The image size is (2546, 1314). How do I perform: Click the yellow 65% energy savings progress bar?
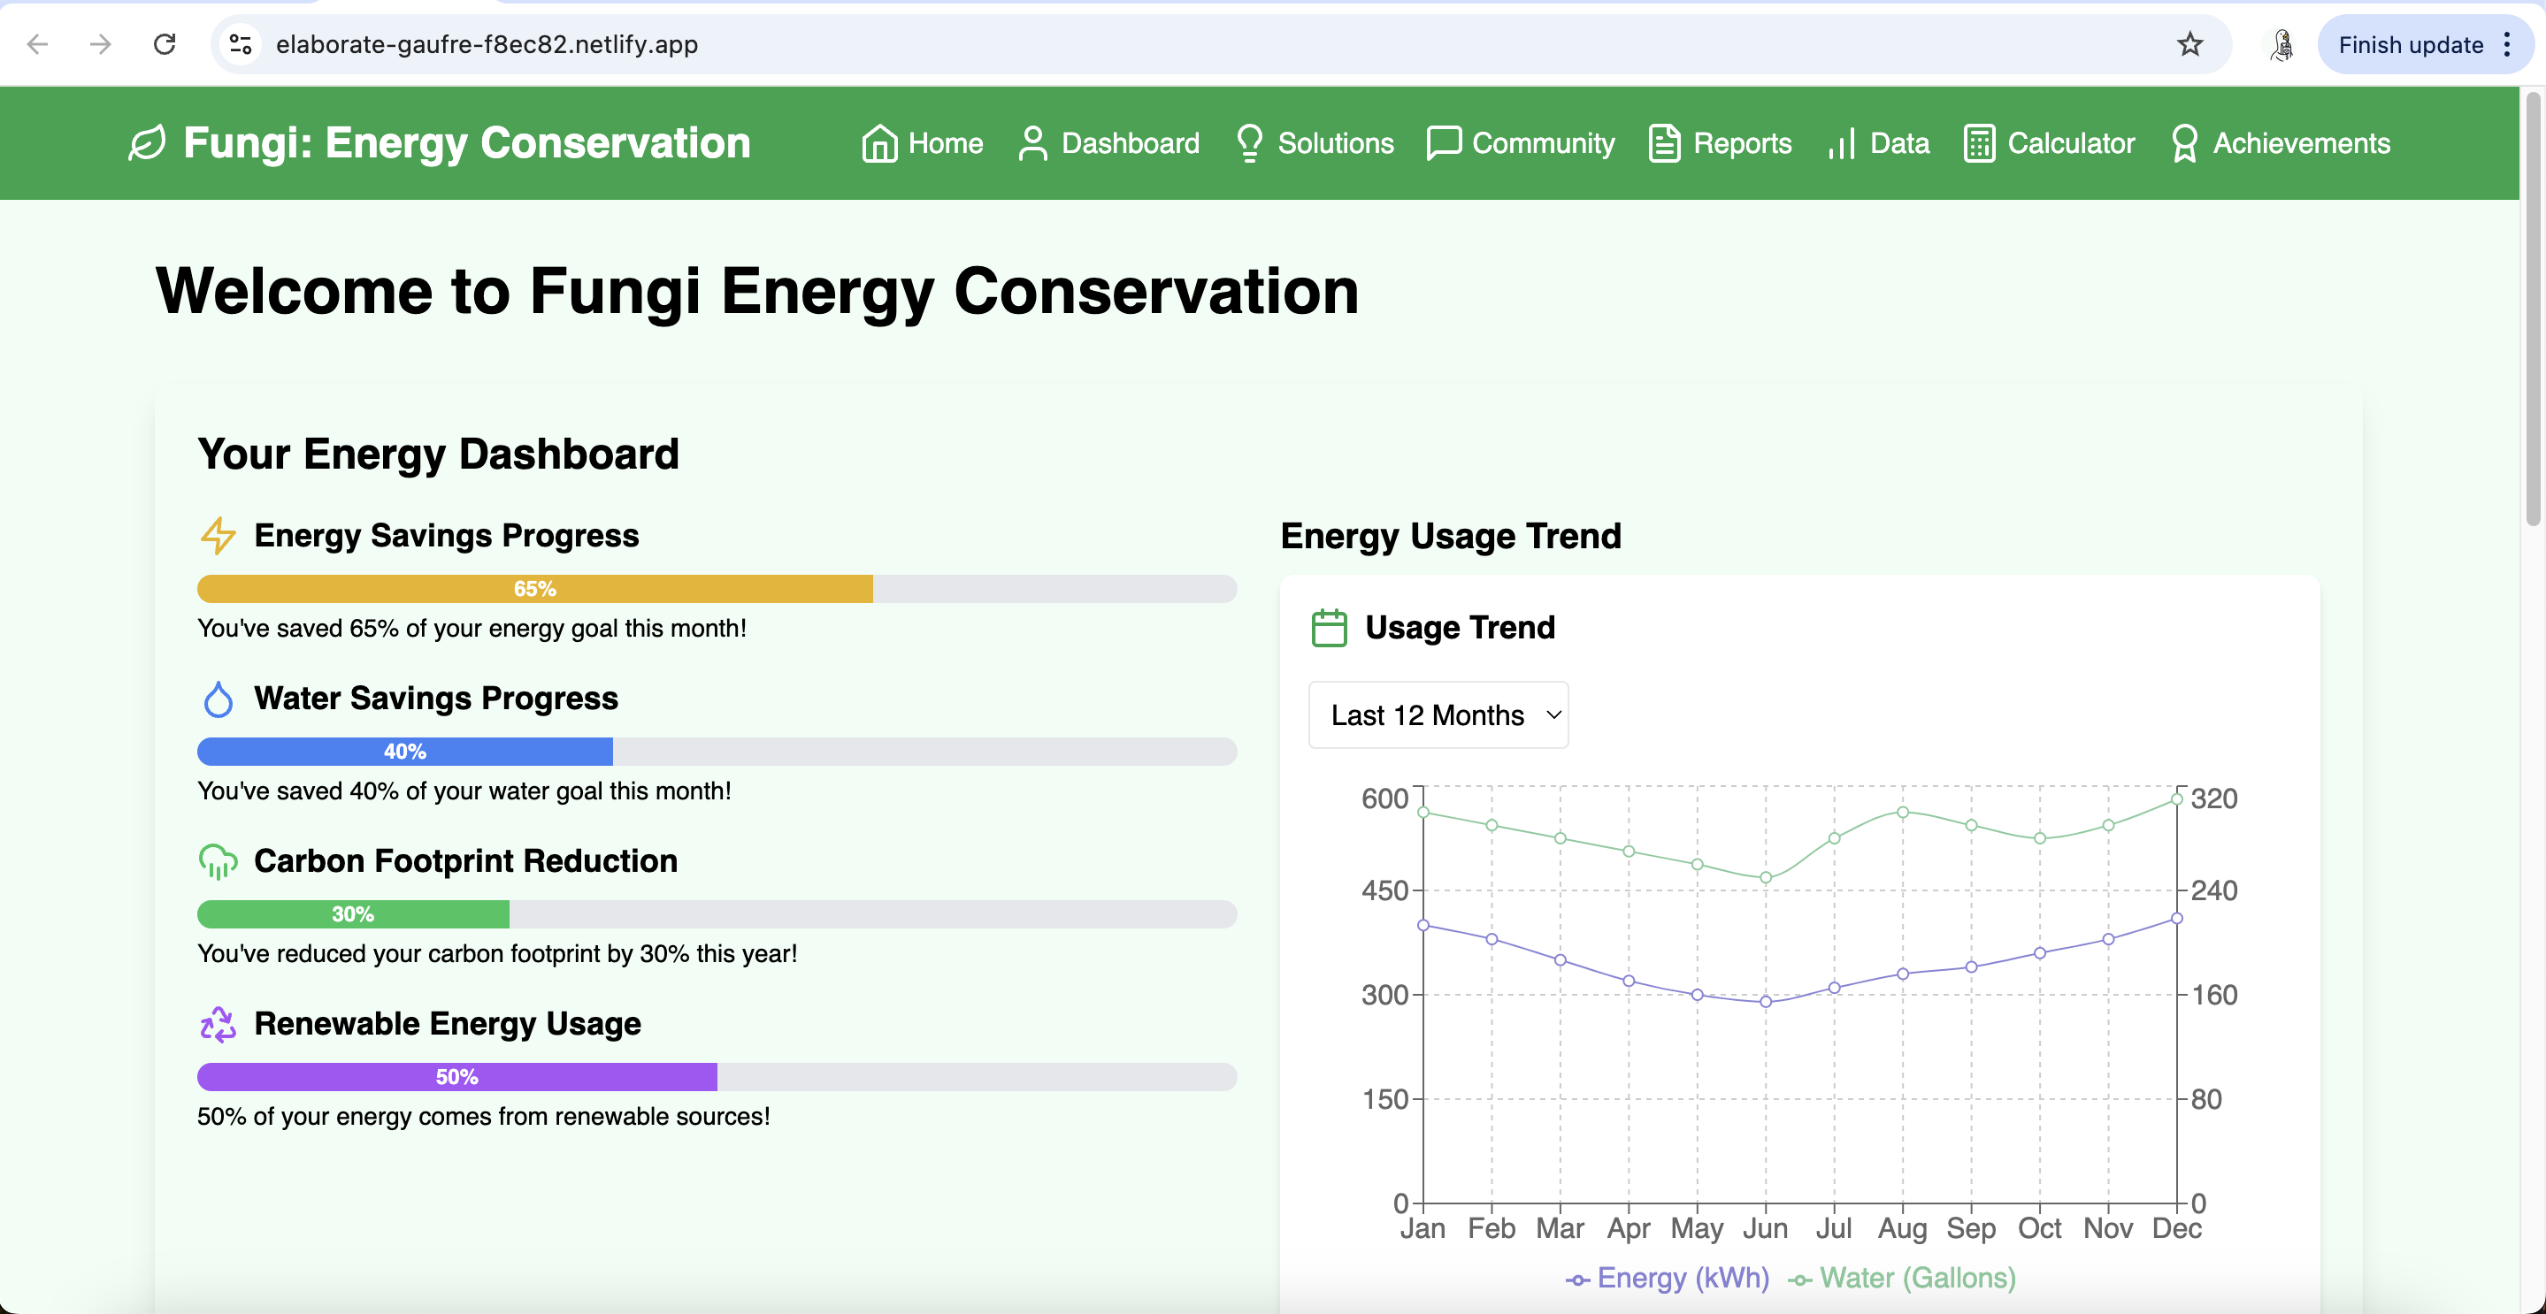[x=534, y=589]
